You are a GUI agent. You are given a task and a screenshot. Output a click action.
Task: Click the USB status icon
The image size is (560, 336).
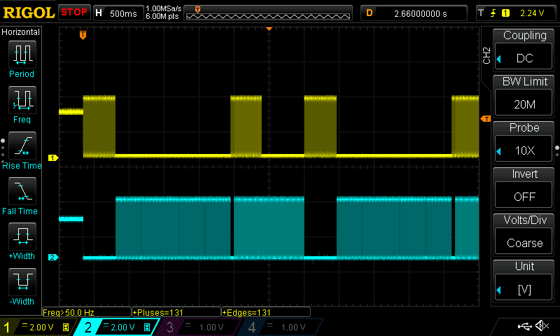click(x=524, y=326)
